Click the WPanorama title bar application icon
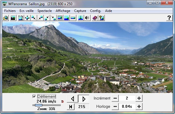 [x=5, y=4]
